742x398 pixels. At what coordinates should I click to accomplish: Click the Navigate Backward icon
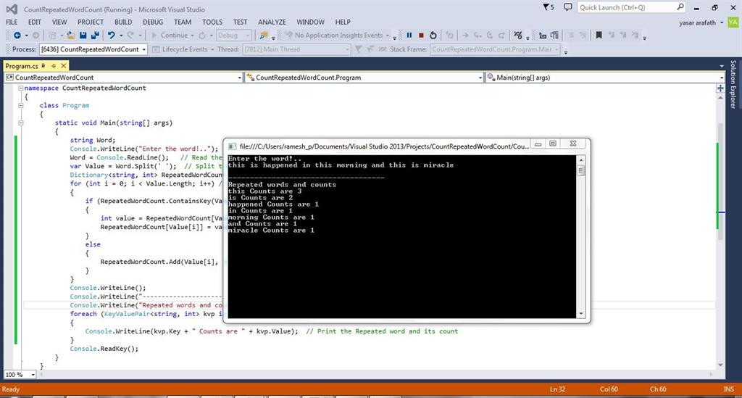(17, 35)
